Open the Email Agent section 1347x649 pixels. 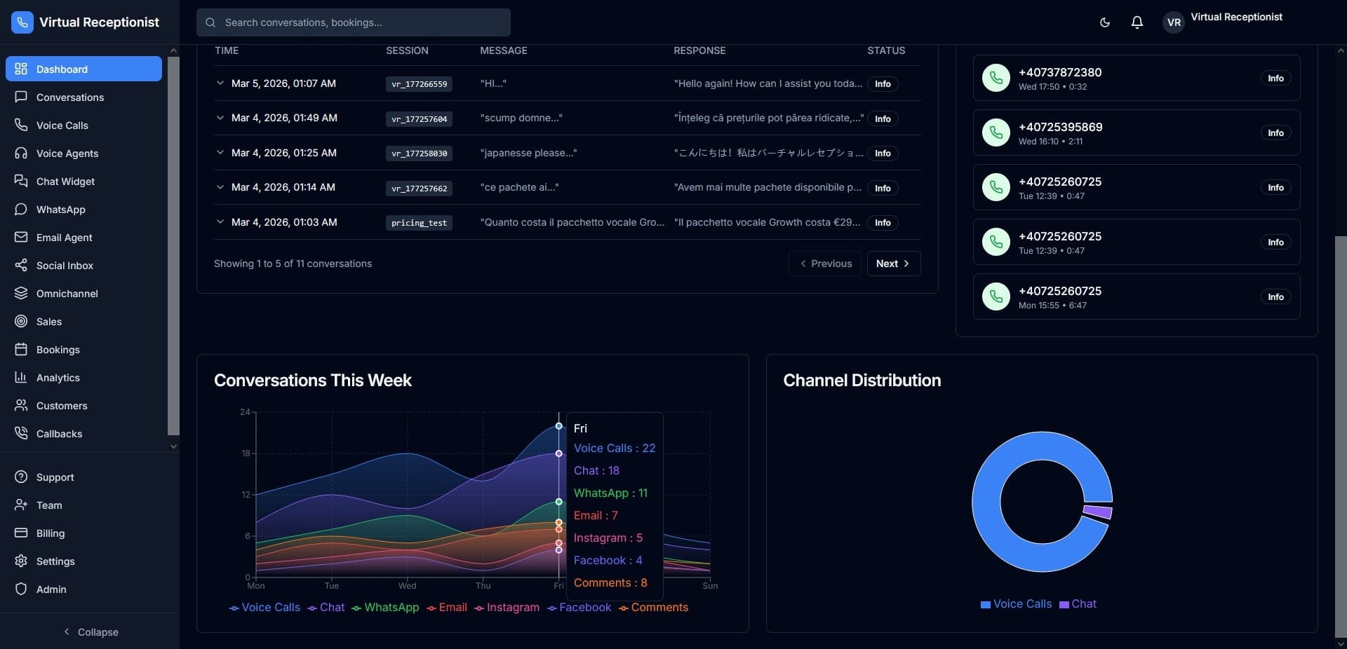click(65, 238)
